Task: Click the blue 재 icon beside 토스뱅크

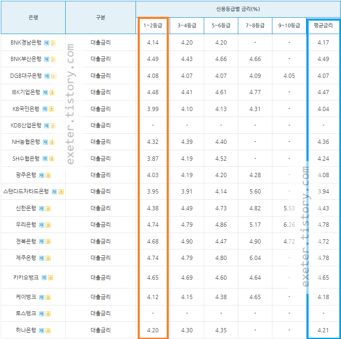Action: pos(41,314)
